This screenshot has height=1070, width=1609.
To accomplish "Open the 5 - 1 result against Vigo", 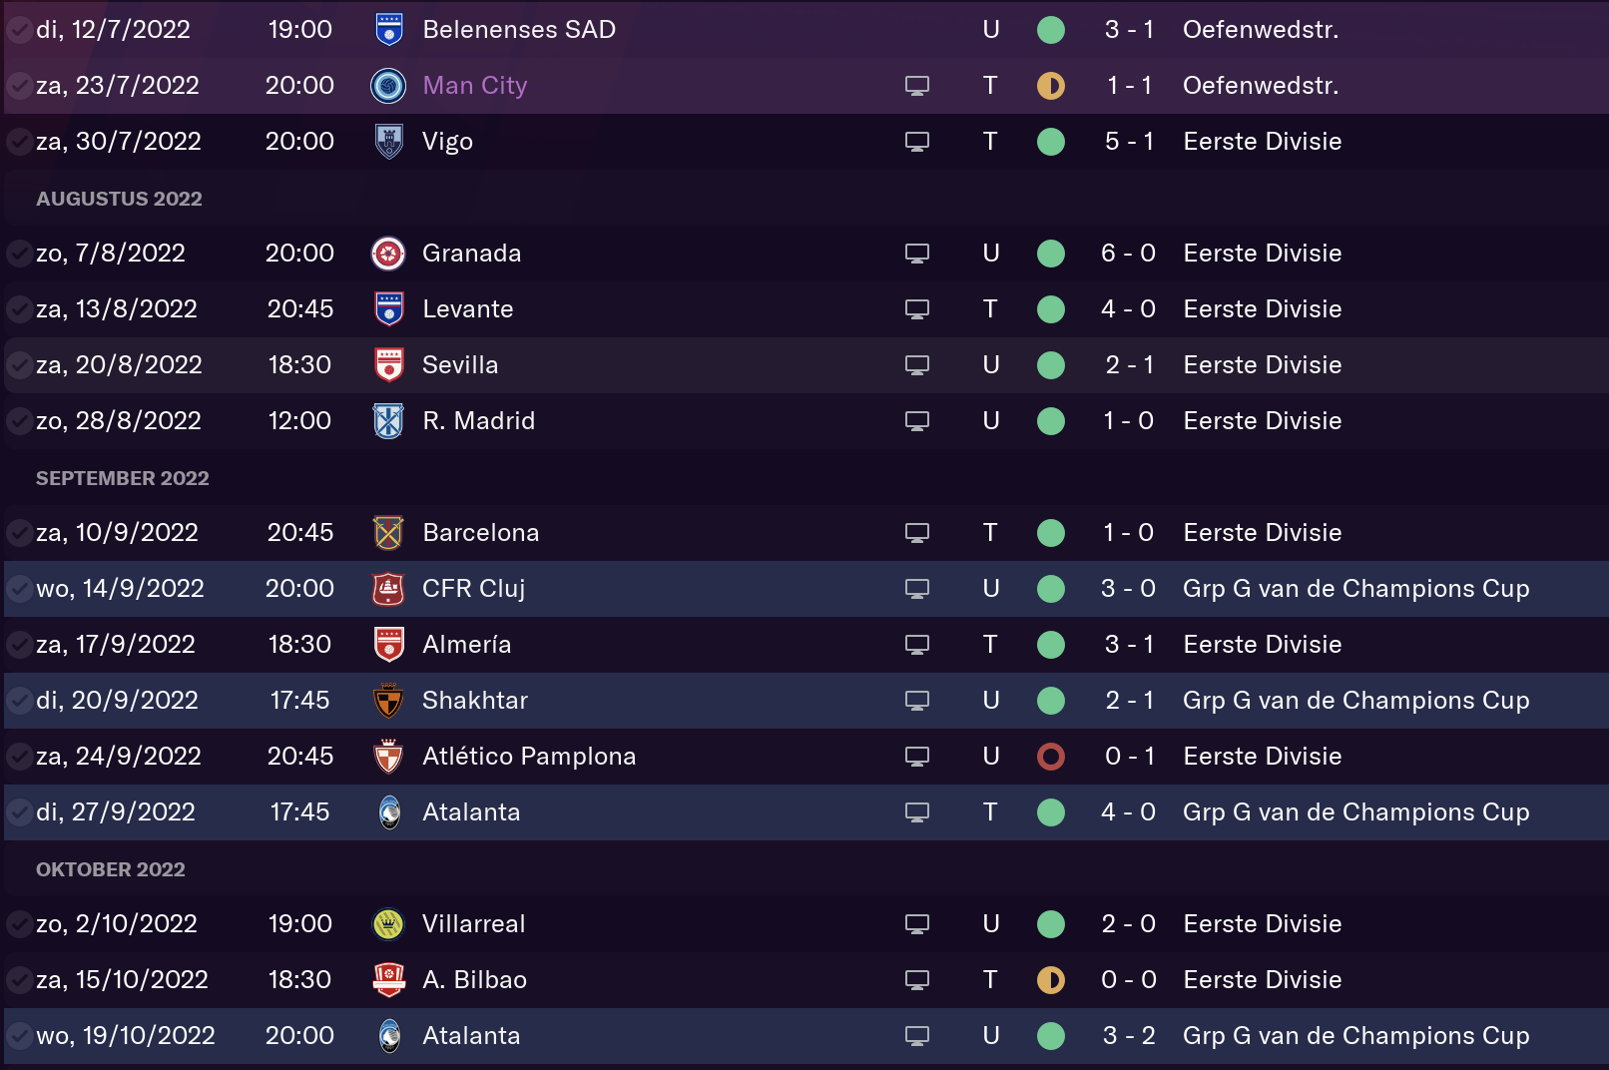I will tap(1129, 142).
